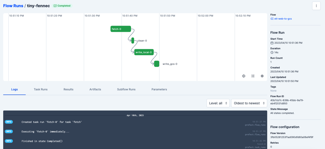Open timeline settings gear icon
The height and width of the screenshot is (149, 325).
(x=262, y=76)
